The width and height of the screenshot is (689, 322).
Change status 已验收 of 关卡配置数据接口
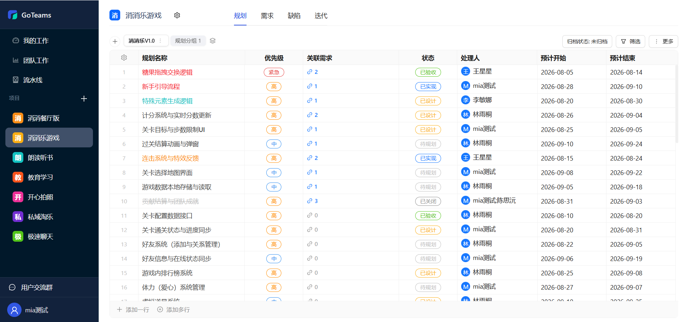tap(428, 216)
